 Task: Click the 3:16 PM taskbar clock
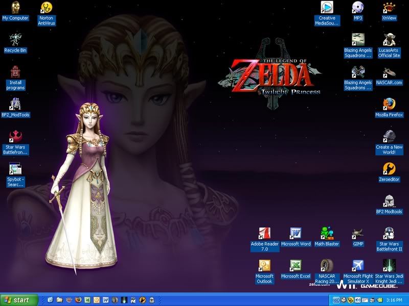coord(394,300)
